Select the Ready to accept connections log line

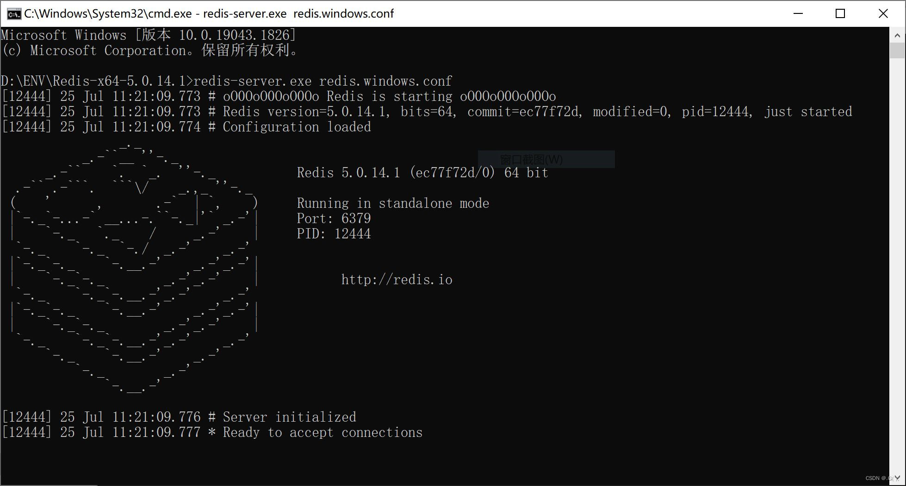pyautogui.click(x=211, y=432)
